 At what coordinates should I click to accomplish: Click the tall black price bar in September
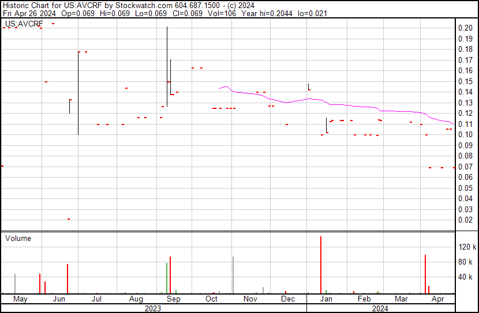167,66
